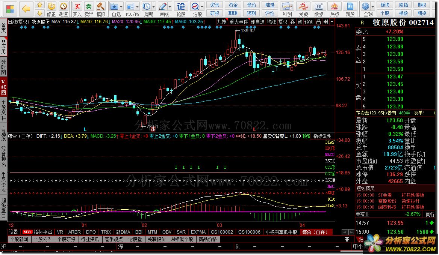Click the scroll-to-top arrow near news tabs
This screenshot has width=439, height=255.
pos(347,239)
